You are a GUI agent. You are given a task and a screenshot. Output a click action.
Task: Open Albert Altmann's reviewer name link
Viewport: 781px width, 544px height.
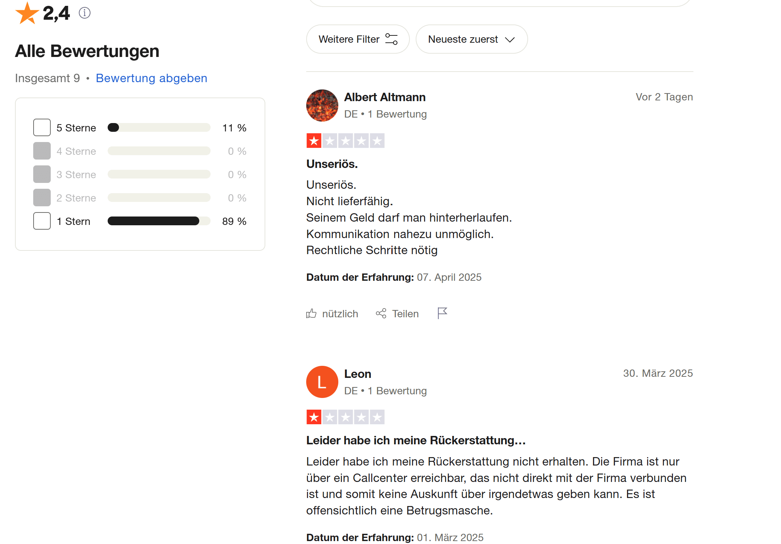(x=385, y=97)
